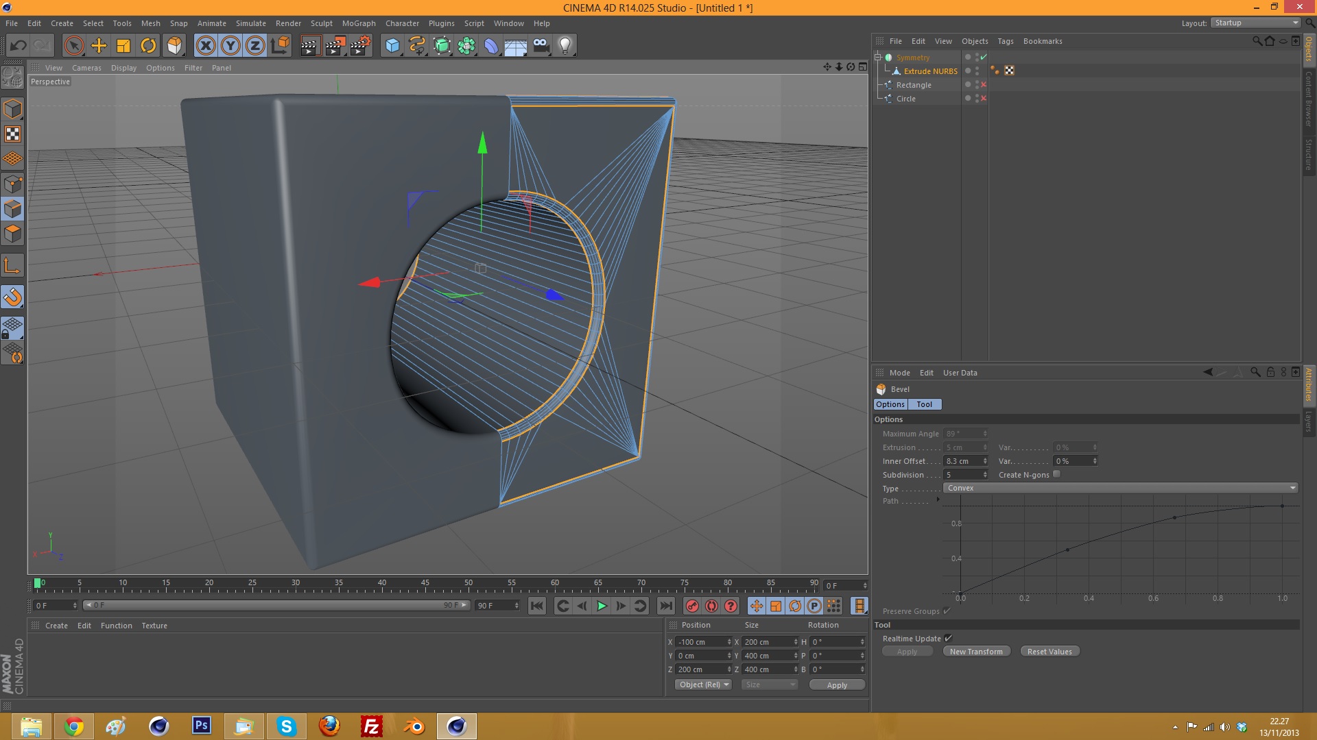Screen dimensions: 1317x740
Task: Toggle the Realtime Update checkbox
Action: [948, 638]
